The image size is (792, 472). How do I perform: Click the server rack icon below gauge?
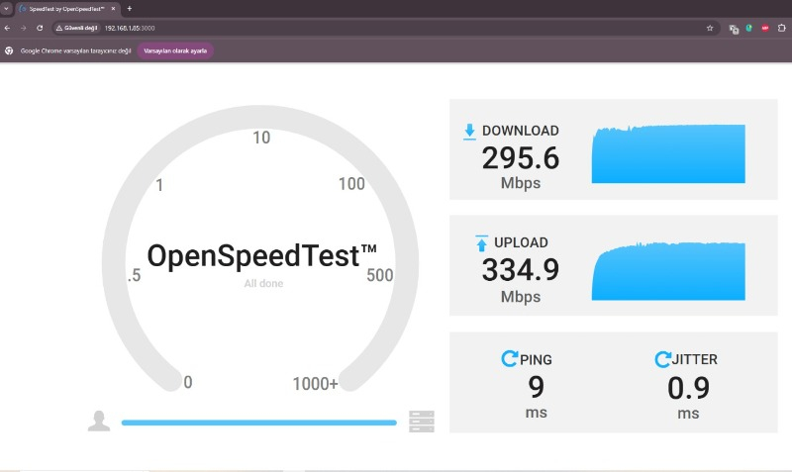[422, 421]
